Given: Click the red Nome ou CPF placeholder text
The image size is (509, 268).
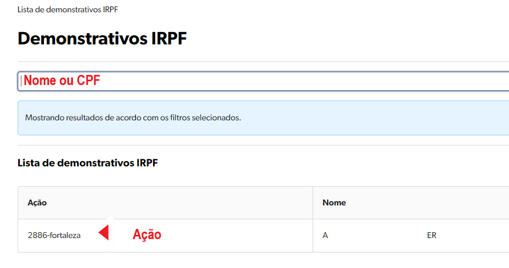Looking at the screenshot, I should 62,81.
